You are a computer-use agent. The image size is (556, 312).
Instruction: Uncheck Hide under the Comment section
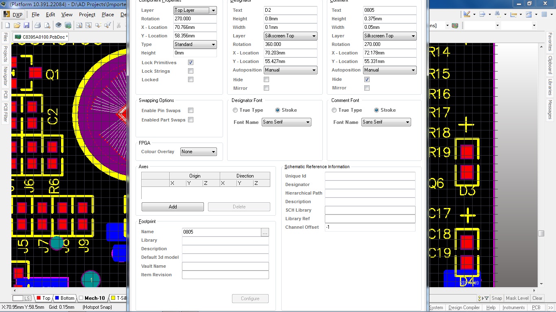[x=367, y=80]
